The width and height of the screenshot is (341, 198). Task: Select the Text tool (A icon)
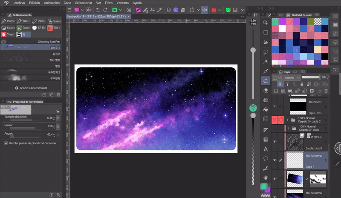266,149
